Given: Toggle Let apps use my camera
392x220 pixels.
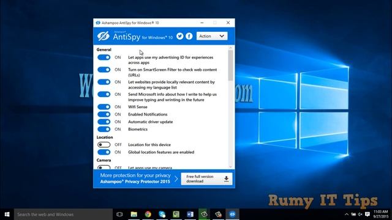Looking at the screenshot, I should click(104, 167).
